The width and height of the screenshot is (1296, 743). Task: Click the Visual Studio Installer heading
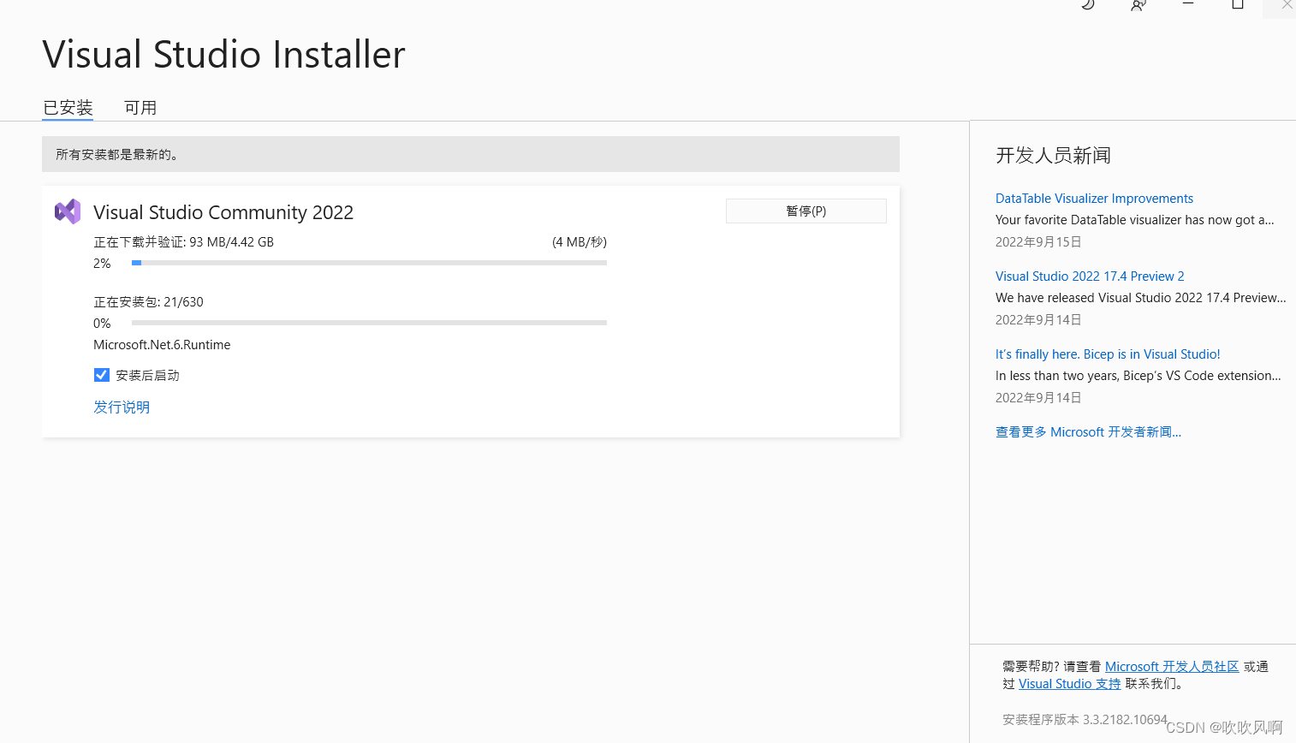(224, 55)
